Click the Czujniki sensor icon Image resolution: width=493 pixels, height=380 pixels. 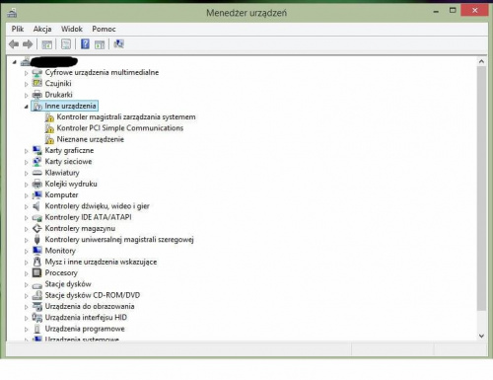(x=37, y=83)
